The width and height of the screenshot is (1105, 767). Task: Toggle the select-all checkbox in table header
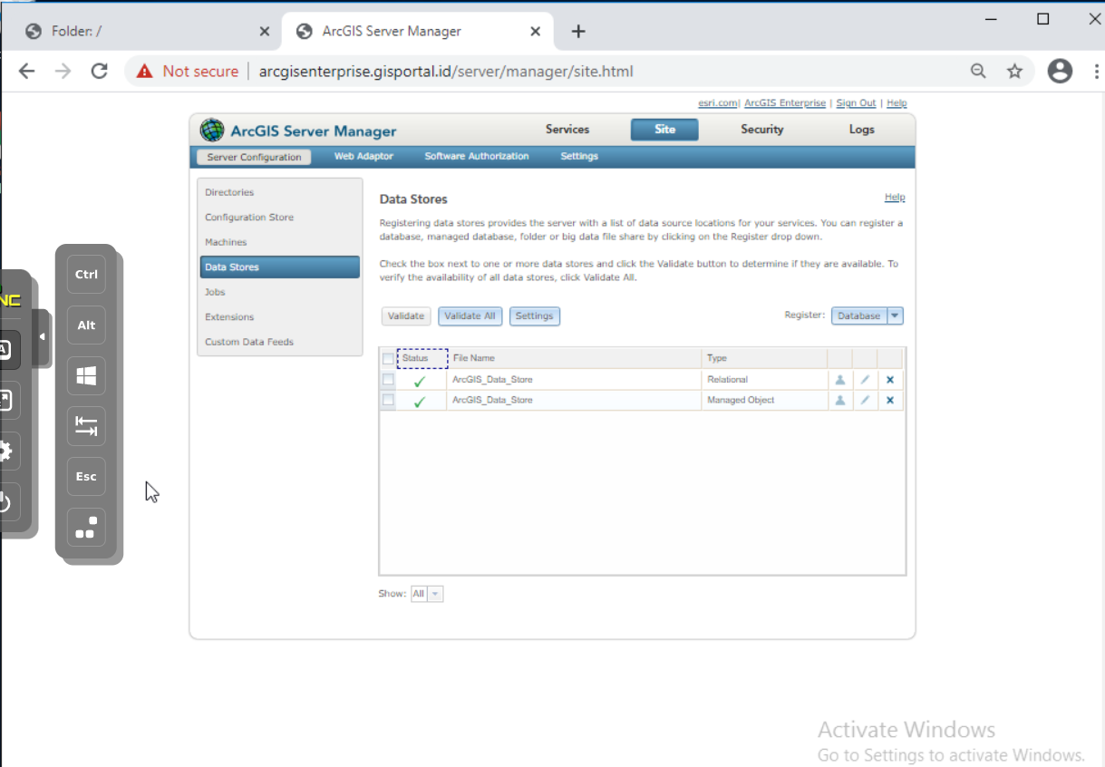388,359
